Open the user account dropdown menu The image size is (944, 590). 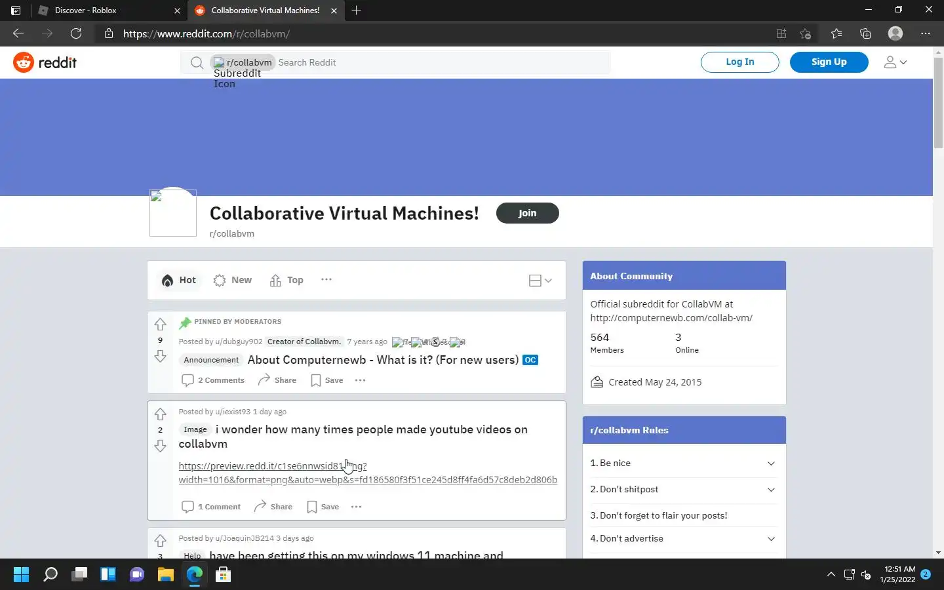[895, 62]
